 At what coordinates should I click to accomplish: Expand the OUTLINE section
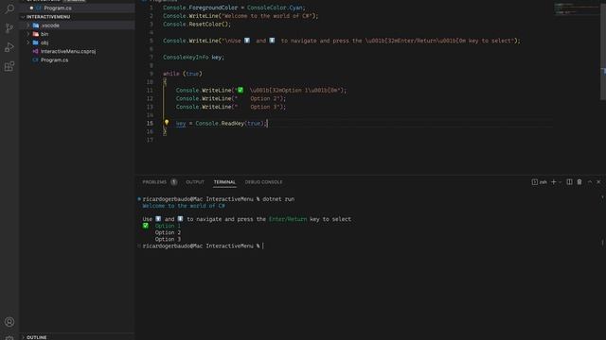(77, 337)
